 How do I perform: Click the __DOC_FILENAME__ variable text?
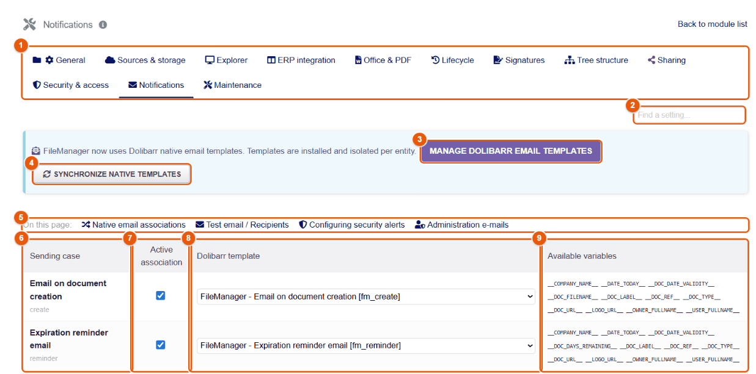tap(573, 297)
